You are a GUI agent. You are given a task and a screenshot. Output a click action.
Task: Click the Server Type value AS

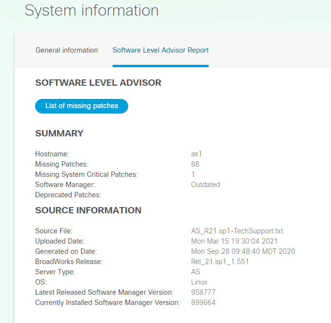(195, 272)
